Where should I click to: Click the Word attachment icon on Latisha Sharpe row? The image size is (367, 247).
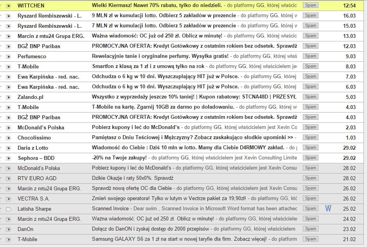point(328,208)
